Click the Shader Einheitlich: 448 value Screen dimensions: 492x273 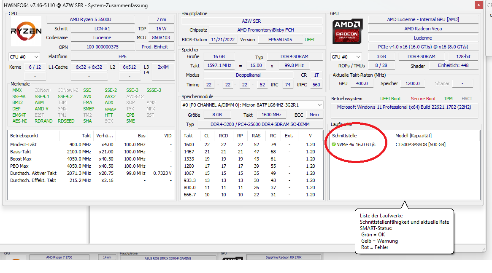(453, 65)
